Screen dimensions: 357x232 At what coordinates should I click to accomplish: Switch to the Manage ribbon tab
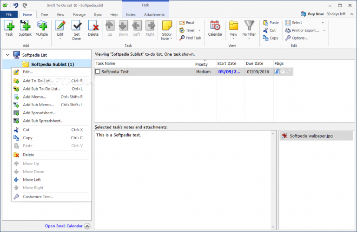pyautogui.click(x=79, y=14)
